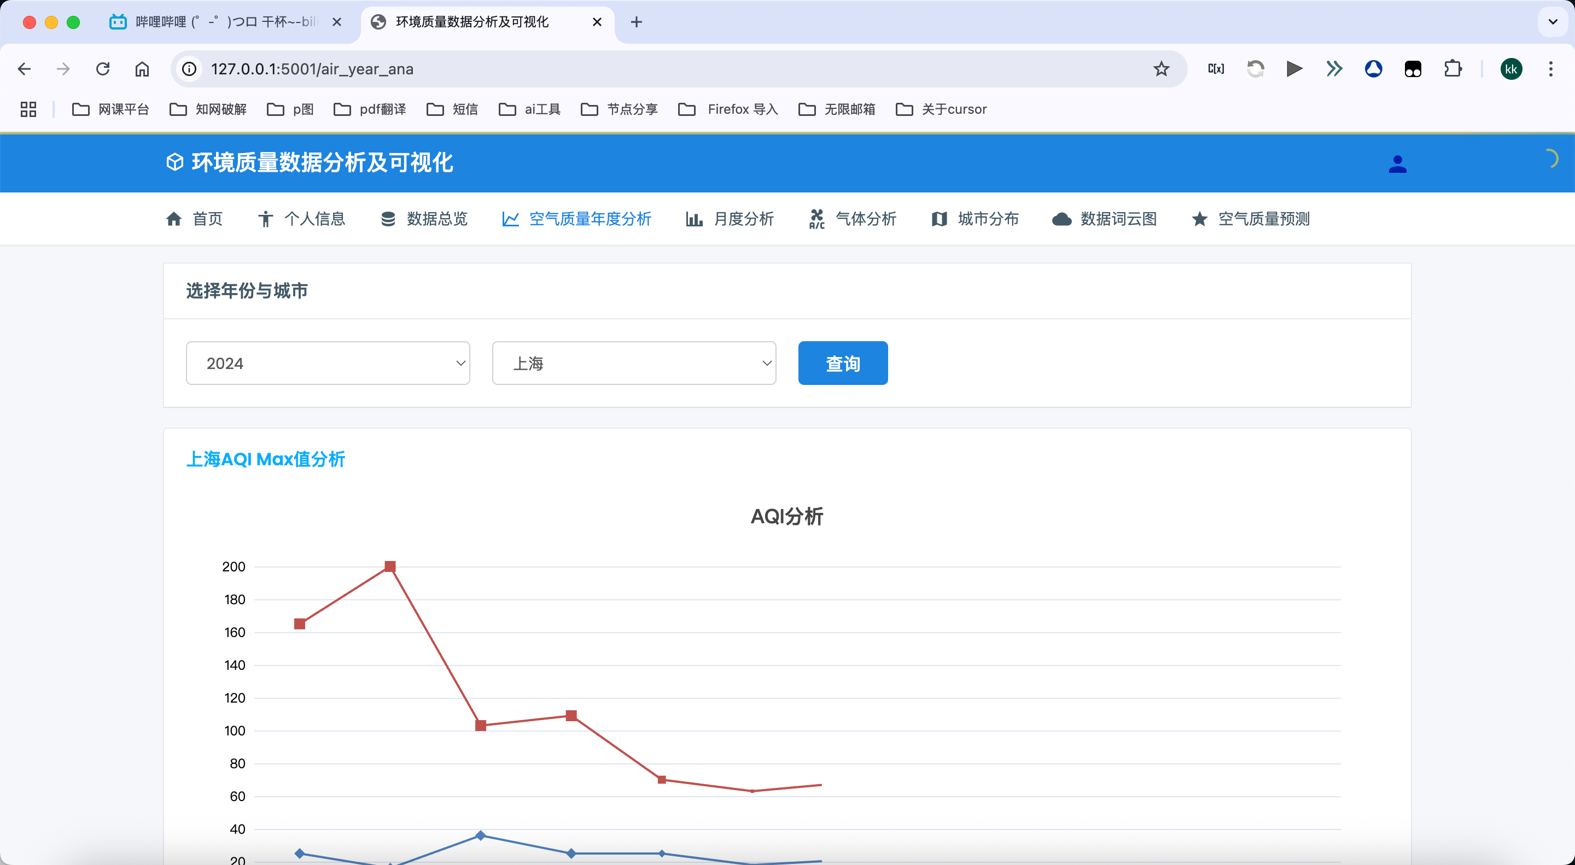Open the 上海 city dropdown

[633, 363]
